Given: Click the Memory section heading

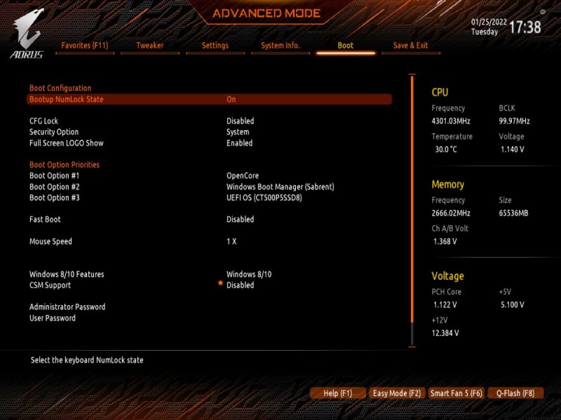Looking at the screenshot, I should tap(447, 184).
